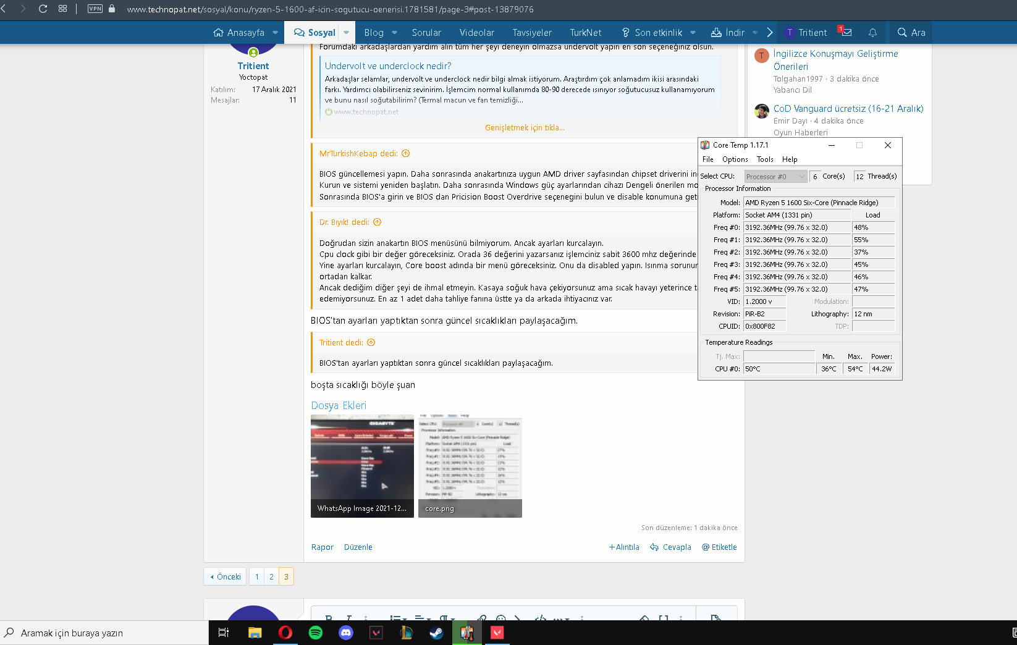Click quote jump icon beside Dr. Bıyıkl dedi
This screenshot has width=1017, height=645.
tap(378, 222)
